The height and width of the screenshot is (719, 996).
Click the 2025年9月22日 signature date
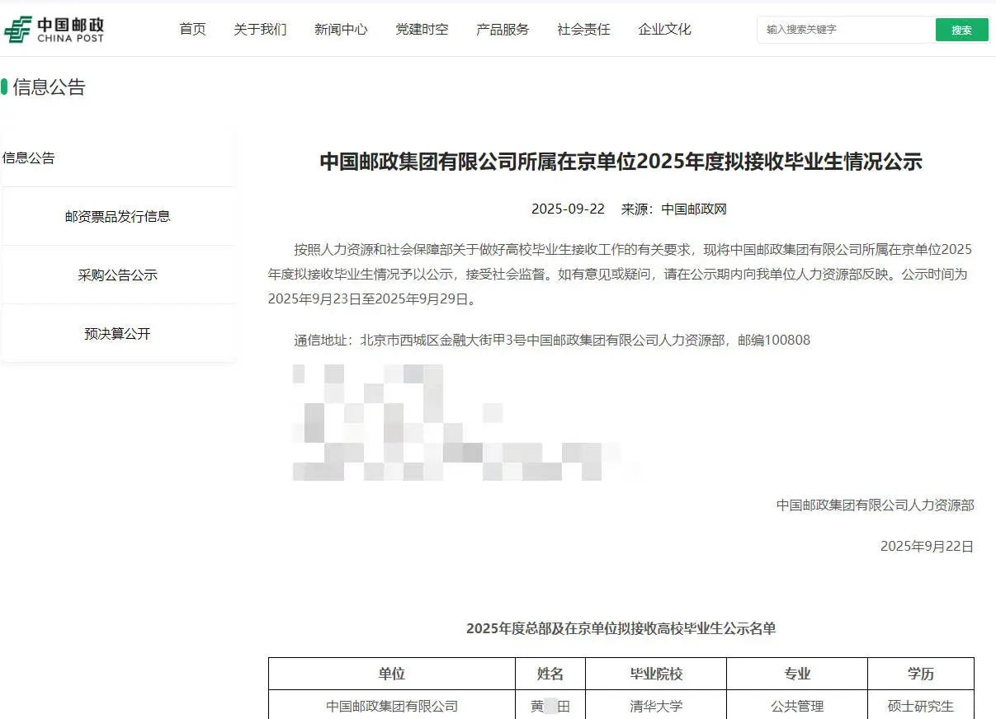tap(927, 546)
